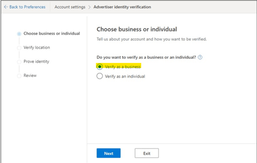Click the Verify location step circle
Viewport: 257px width, 163px height.
(19, 48)
